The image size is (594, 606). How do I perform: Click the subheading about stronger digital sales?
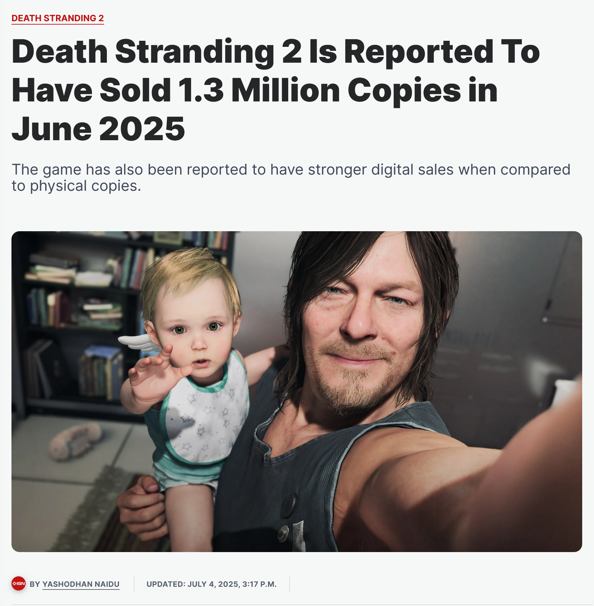pyautogui.click(x=291, y=178)
